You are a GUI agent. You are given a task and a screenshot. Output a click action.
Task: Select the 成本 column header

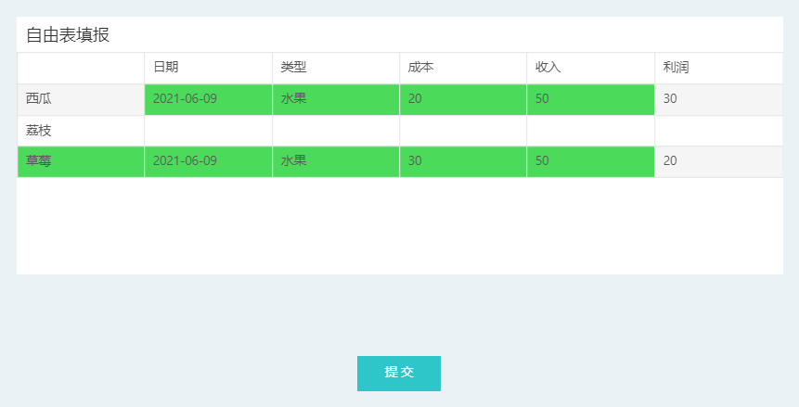pos(463,68)
